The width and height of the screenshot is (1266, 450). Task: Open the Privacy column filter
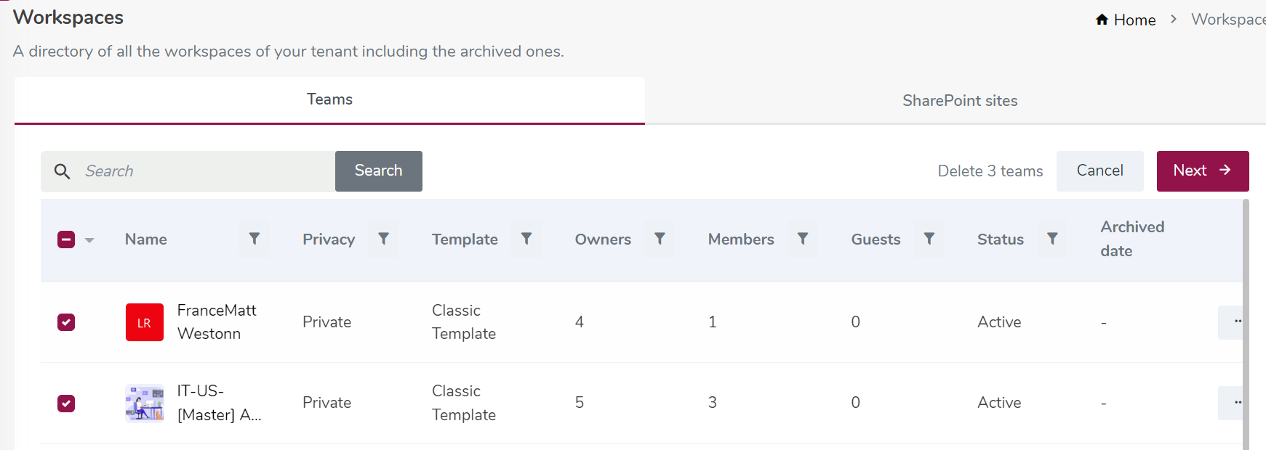coord(383,239)
